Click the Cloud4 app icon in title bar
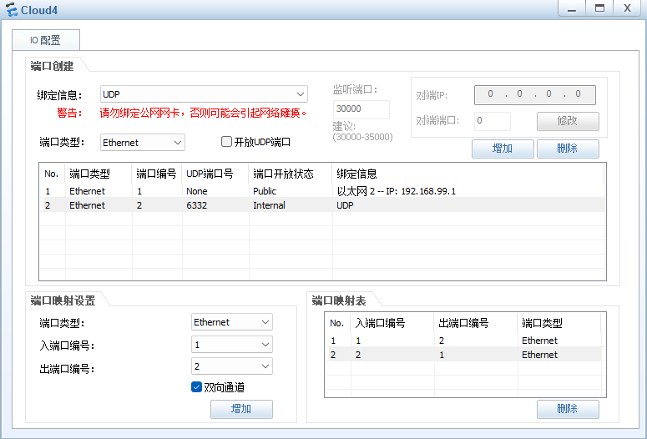Screen dimensions: 647x439 (x=12, y=9)
